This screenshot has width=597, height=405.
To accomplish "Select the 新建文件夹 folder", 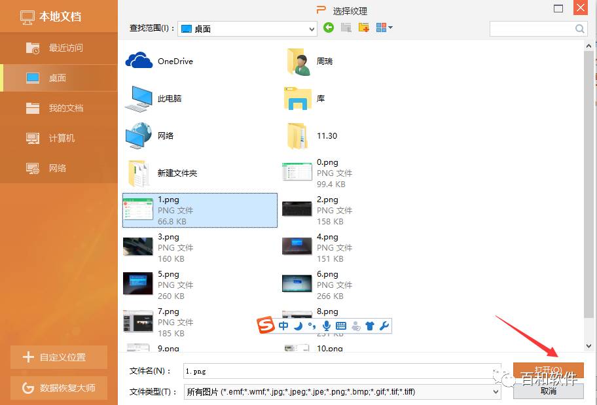I will (x=161, y=173).
